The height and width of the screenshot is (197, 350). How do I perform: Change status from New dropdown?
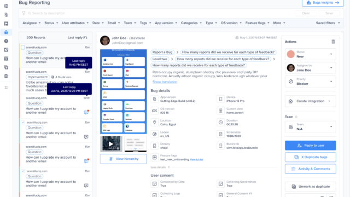click(310, 54)
